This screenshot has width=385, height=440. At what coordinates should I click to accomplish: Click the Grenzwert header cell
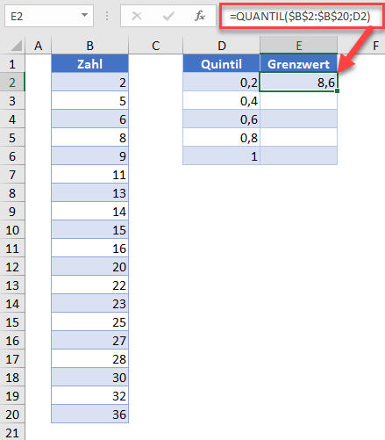[298, 64]
